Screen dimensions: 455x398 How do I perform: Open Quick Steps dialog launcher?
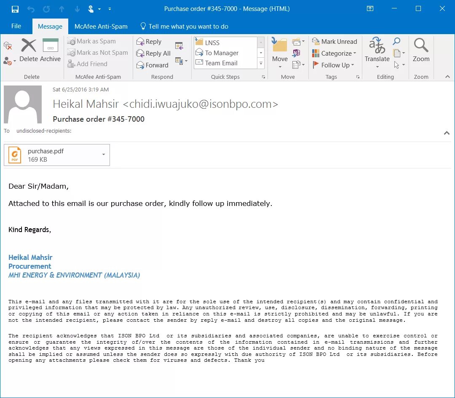click(263, 77)
